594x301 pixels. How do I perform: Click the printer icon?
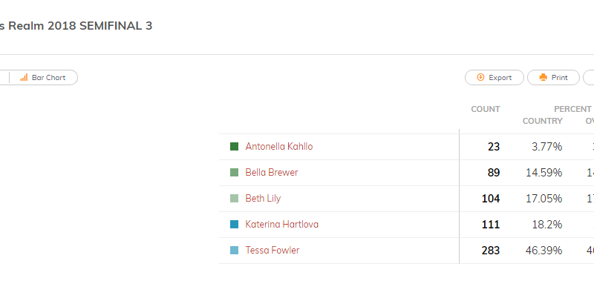544,77
